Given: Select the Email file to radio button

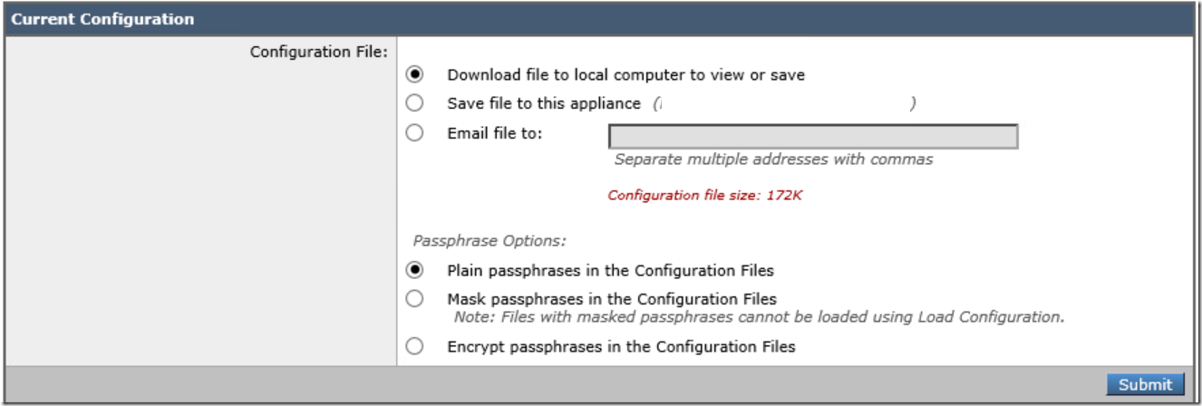Looking at the screenshot, I should pos(414,133).
